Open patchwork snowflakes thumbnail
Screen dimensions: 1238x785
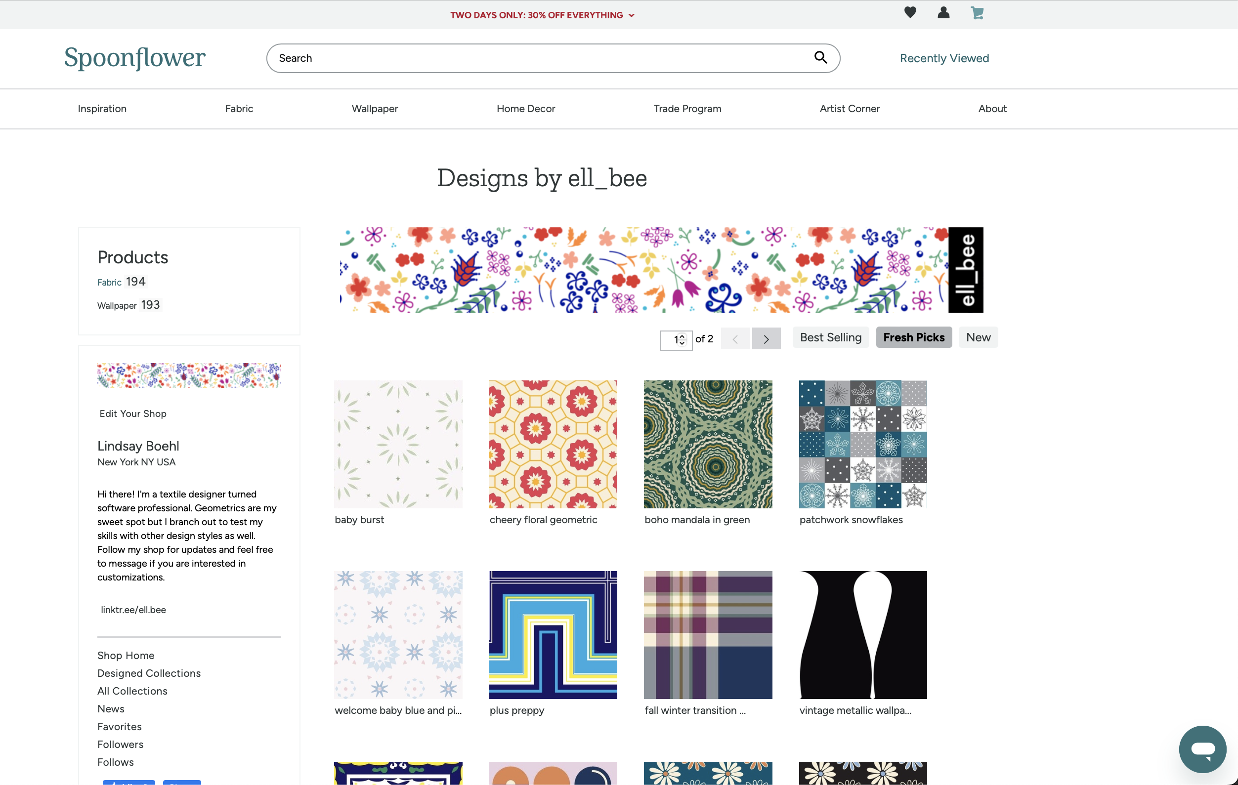pyautogui.click(x=863, y=444)
